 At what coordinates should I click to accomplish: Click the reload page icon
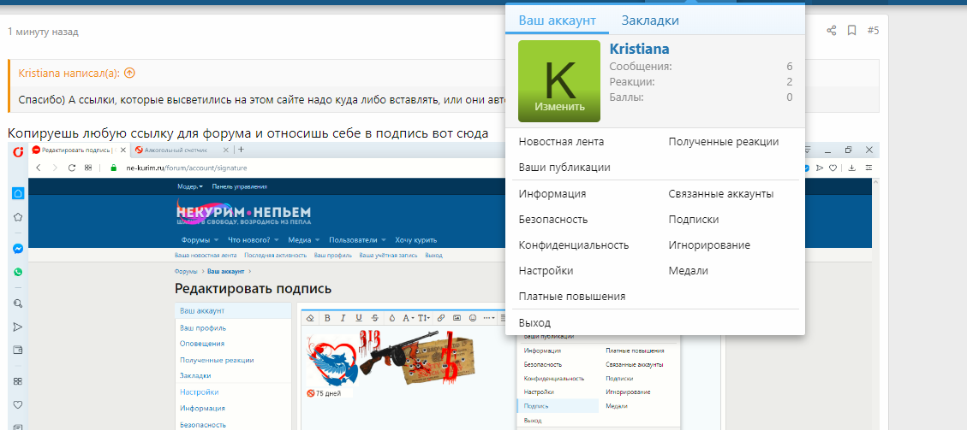(72, 168)
